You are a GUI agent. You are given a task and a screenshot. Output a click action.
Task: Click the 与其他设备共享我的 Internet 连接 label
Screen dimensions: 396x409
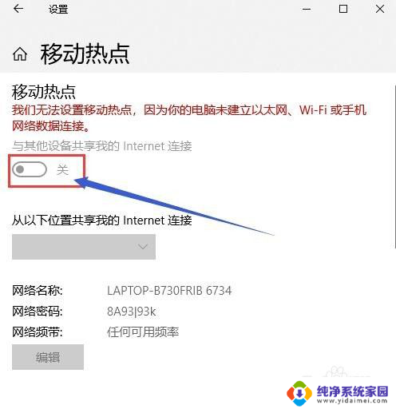click(102, 146)
